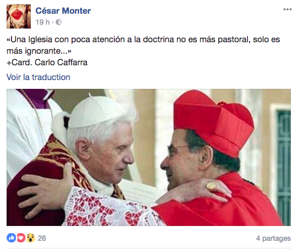Open César Monter's profile picture
The width and height of the screenshot is (298, 249).
[x=19, y=16]
